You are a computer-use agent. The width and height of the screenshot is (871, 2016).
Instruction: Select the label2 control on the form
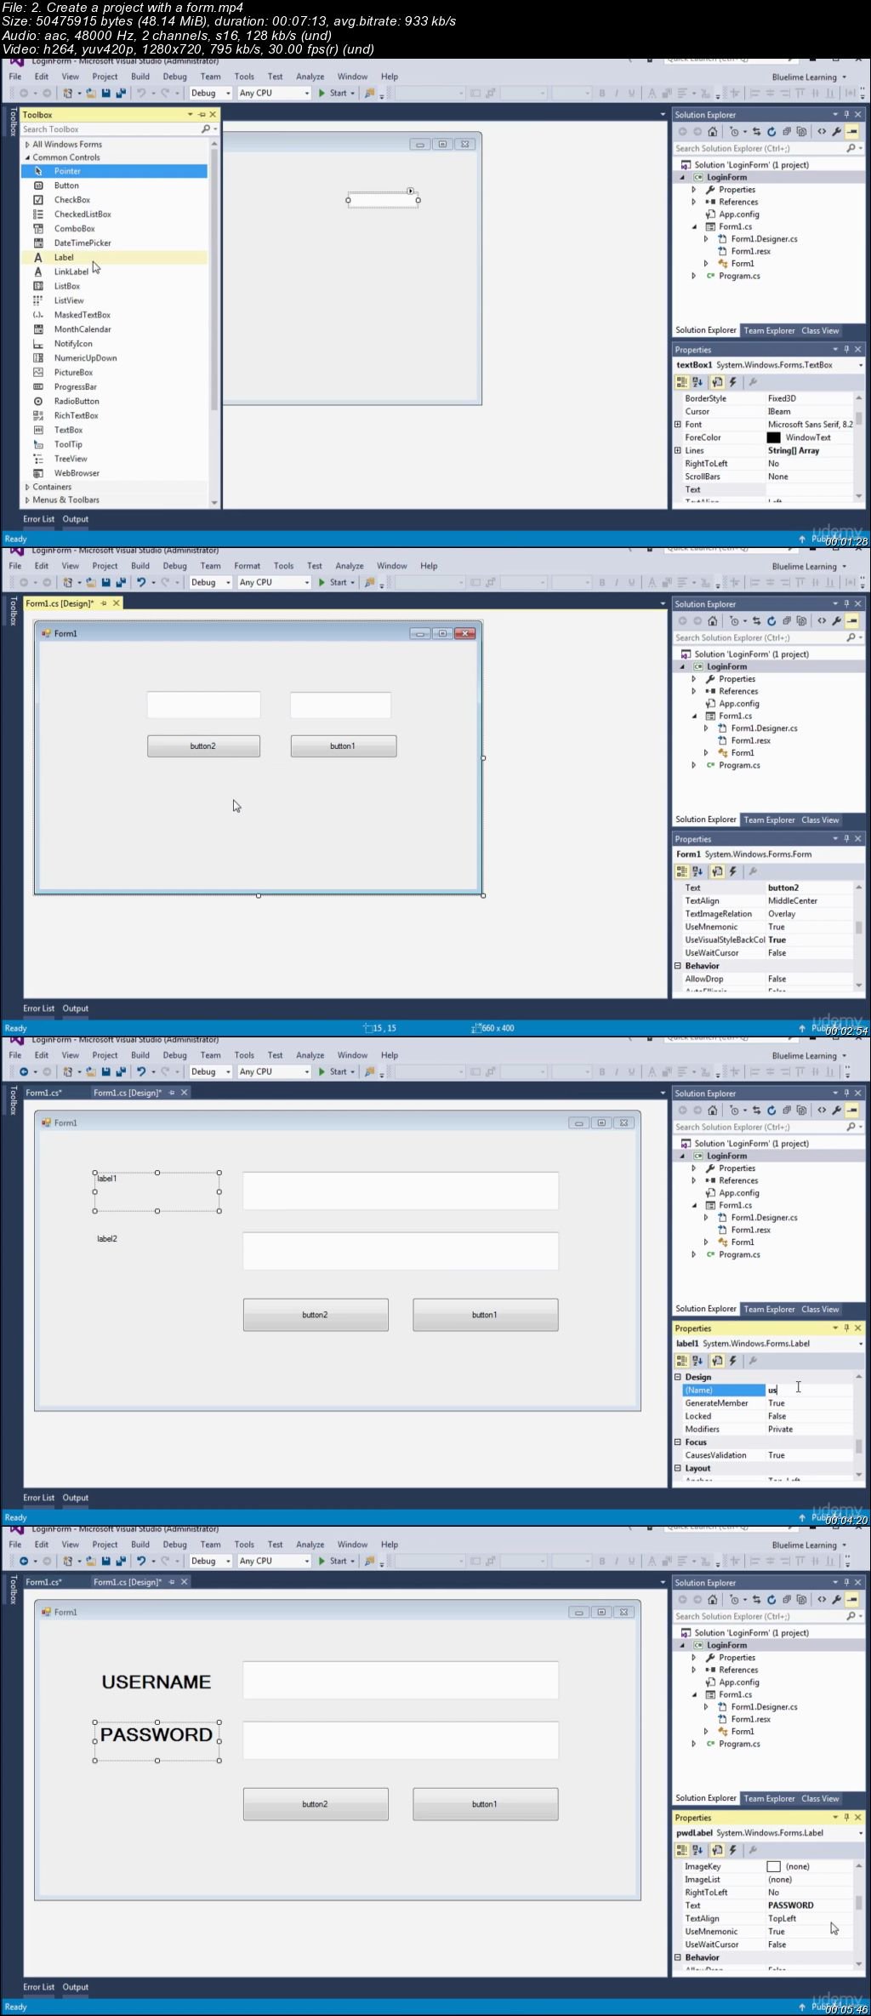[x=107, y=1239]
